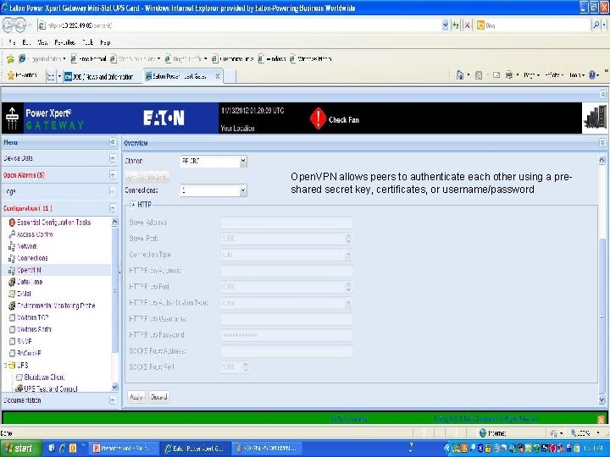Click the Windows Start button
This screenshot has width=610, height=457.
[x=20, y=449]
